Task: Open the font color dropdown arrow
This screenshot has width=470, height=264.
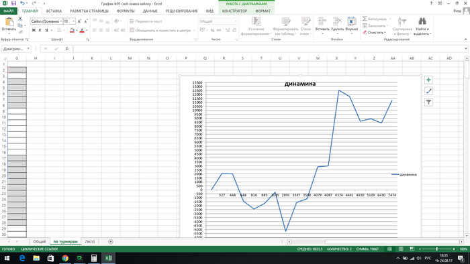Action: click(x=87, y=30)
